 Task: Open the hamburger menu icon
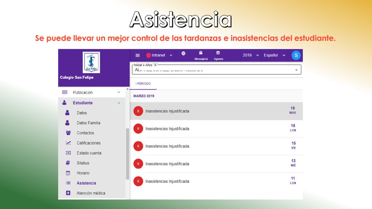click(137, 56)
